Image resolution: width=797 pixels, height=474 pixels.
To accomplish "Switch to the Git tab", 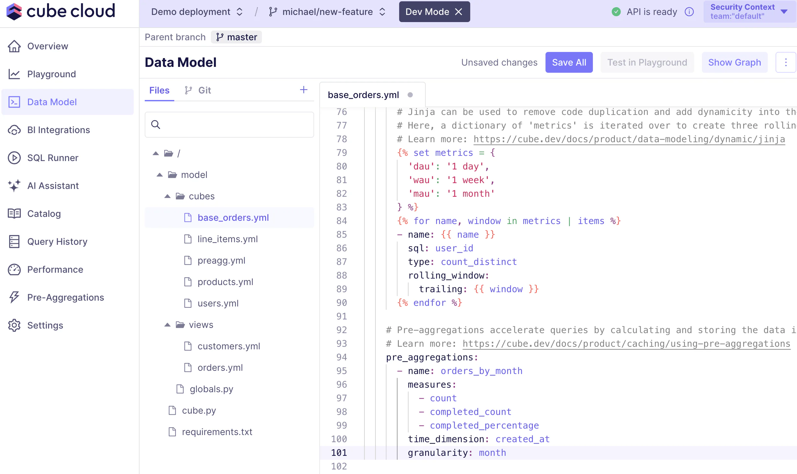I will 198,90.
